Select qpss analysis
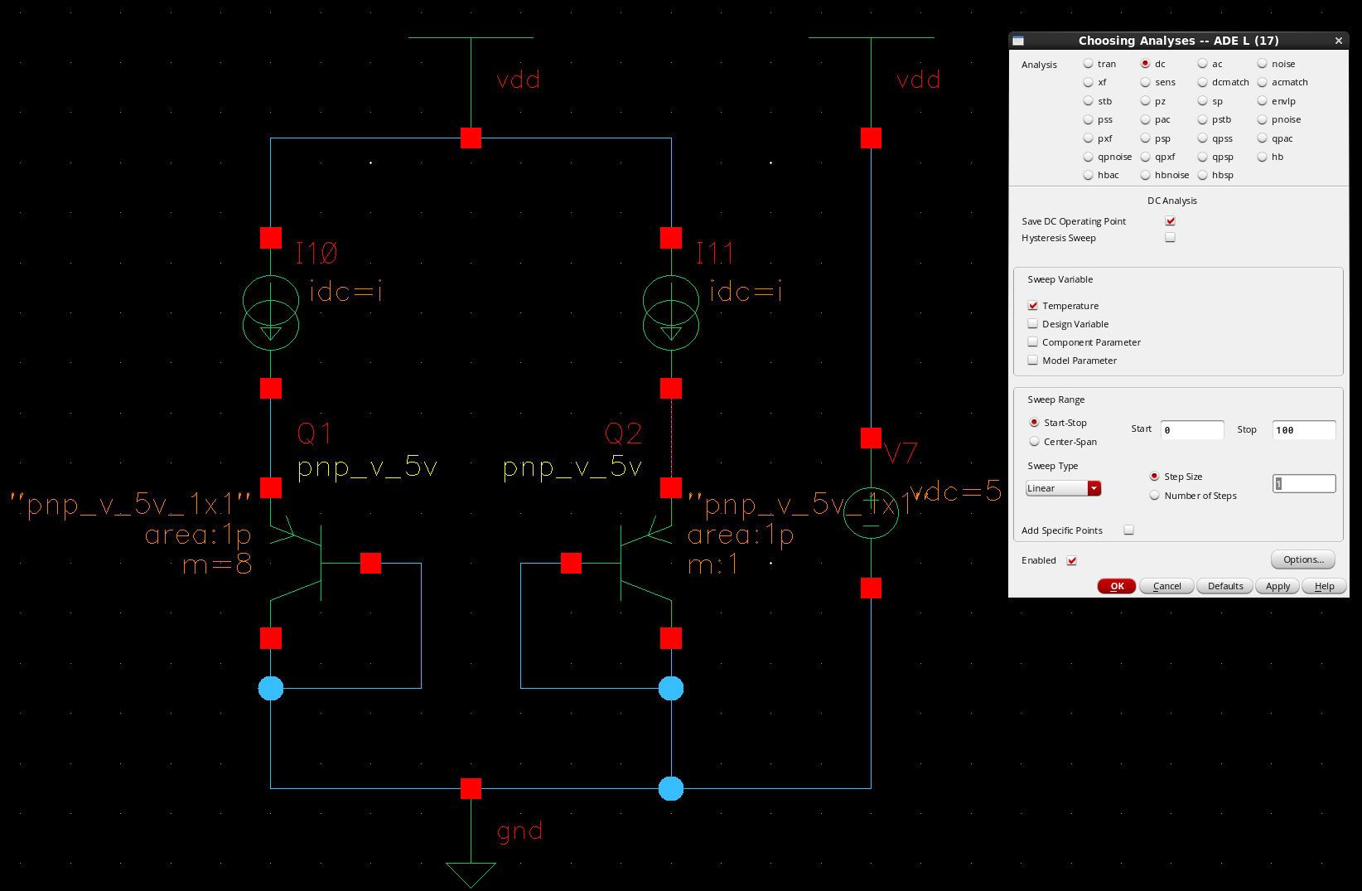Viewport: 1362px width, 891px height. (x=1202, y=138)
